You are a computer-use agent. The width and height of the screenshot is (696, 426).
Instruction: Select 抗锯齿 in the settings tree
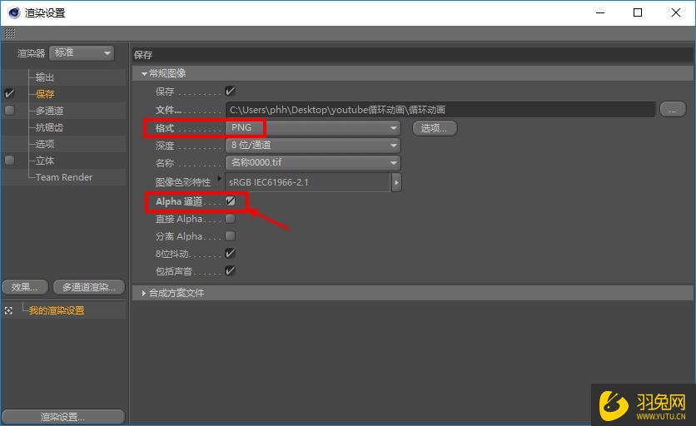tap(49, 127)
